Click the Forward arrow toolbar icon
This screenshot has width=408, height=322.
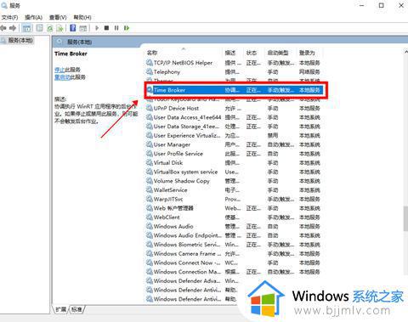[x=13, y=28]
